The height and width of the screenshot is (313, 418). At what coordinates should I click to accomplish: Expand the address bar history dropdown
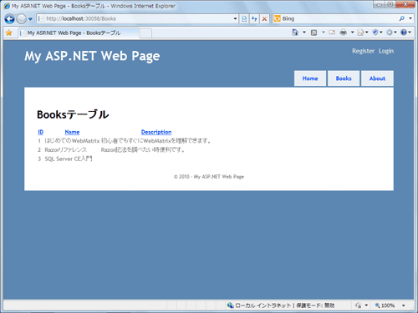pyautogui.click(x=235, y=18)
